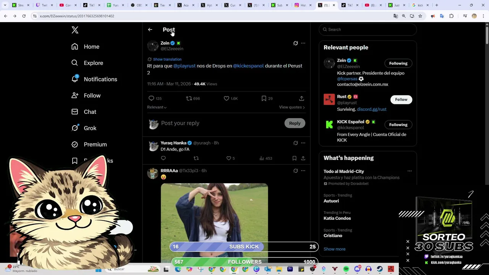Viewport: 489px width, 275px height.
Task: Open the browser extensions puzzle icon
Action: [x=452, y=16]
